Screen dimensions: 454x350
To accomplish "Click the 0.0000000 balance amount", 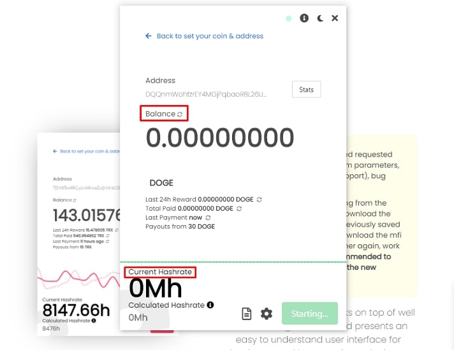I will point(220,137).
